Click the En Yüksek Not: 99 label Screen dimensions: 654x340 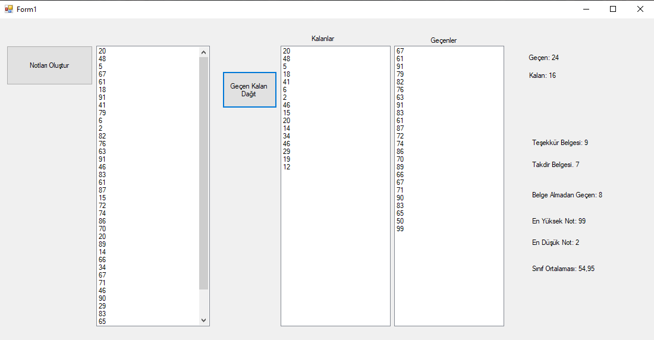point(559,221)
